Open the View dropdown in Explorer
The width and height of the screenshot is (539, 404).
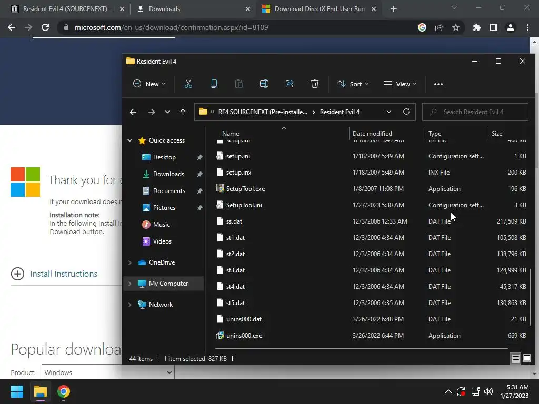point(400,84)
